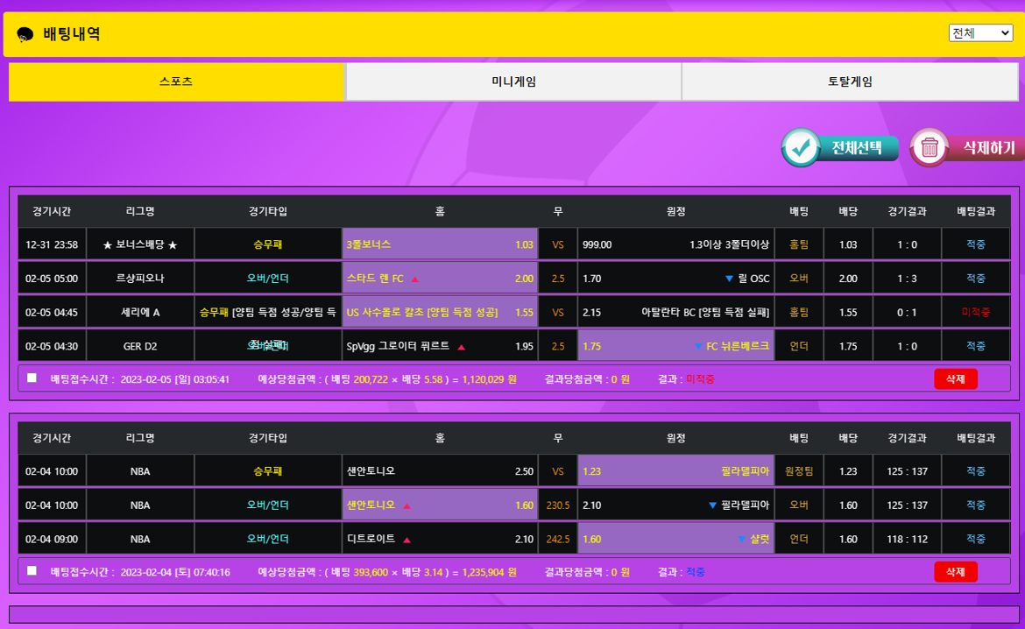Open the 토탈게임 tab
Image resolution: width=1025 pixels, height=629 pixels.
(850, 81)
